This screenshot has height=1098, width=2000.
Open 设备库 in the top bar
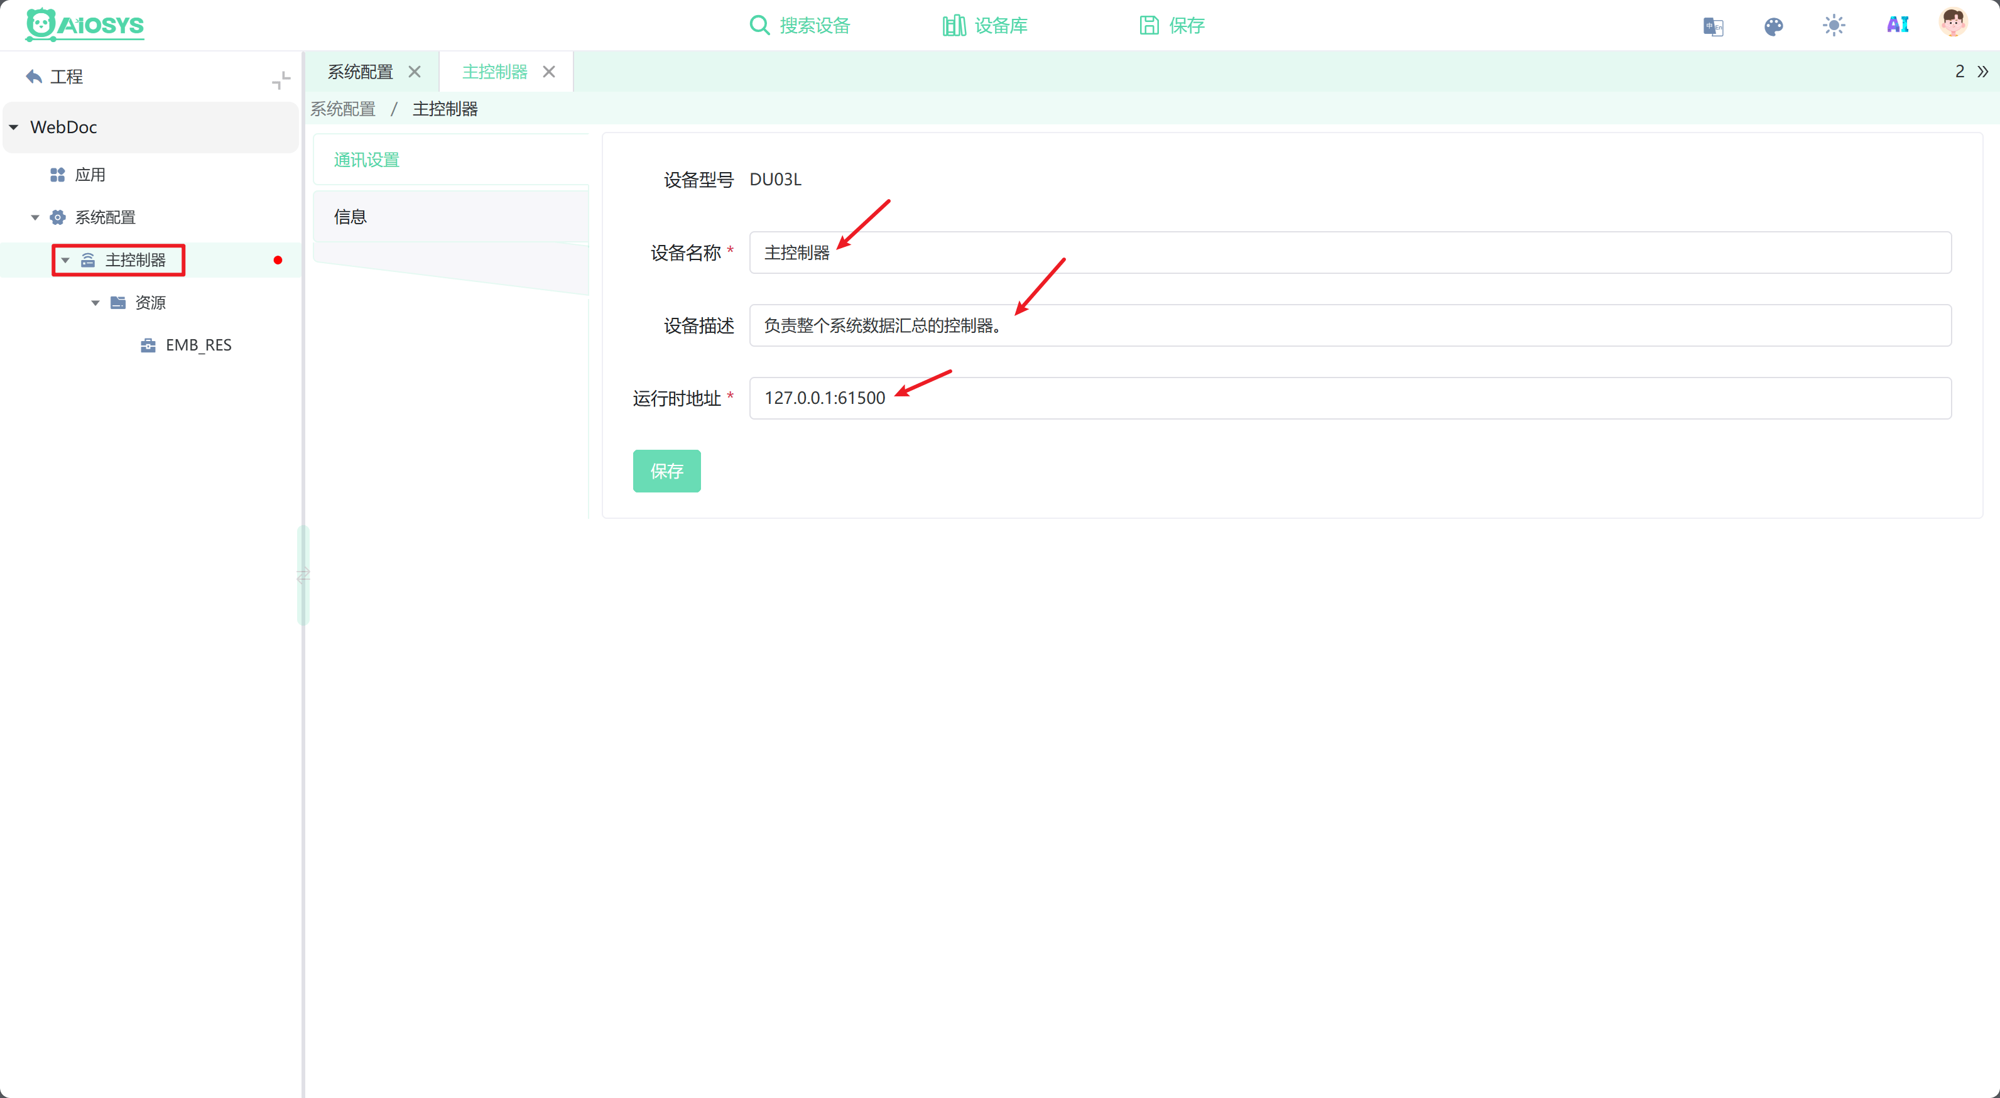(1001, 26)
